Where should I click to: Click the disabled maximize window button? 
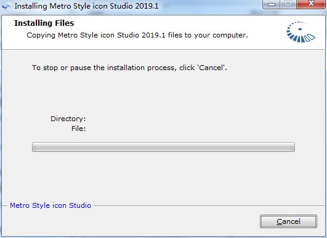point(288,4)
